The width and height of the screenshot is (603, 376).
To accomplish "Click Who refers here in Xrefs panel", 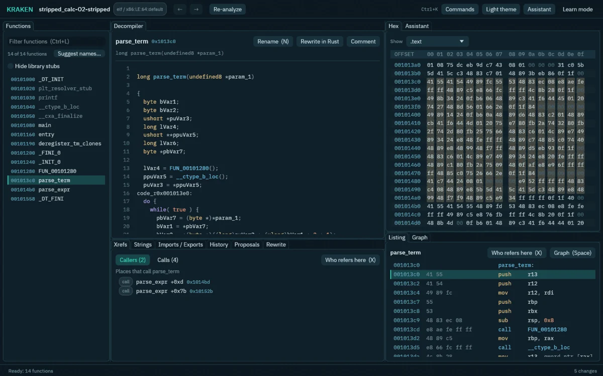I will pyautogui.click(x=350, y=260).
